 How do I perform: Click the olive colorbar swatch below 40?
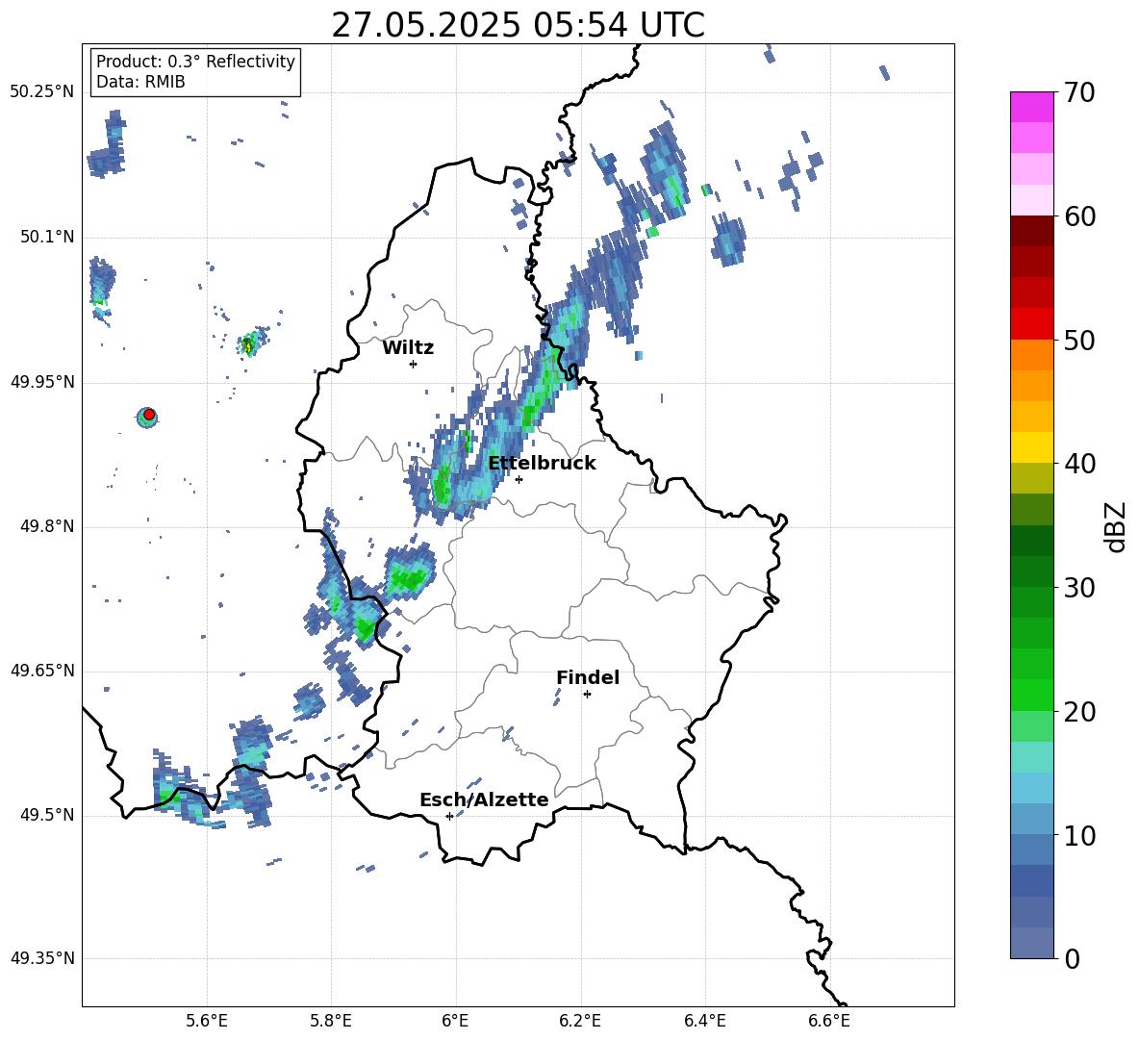click(1031, 478)
